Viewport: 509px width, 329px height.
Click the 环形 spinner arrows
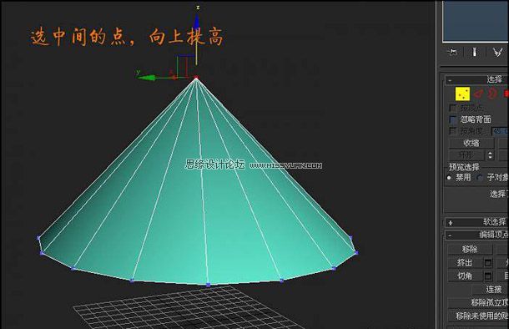click(490, 155)
